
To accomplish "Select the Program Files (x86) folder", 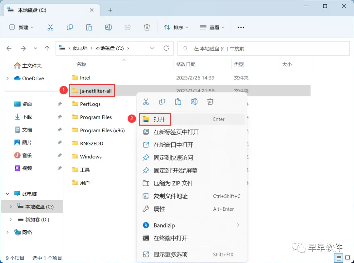I will 98,131.
